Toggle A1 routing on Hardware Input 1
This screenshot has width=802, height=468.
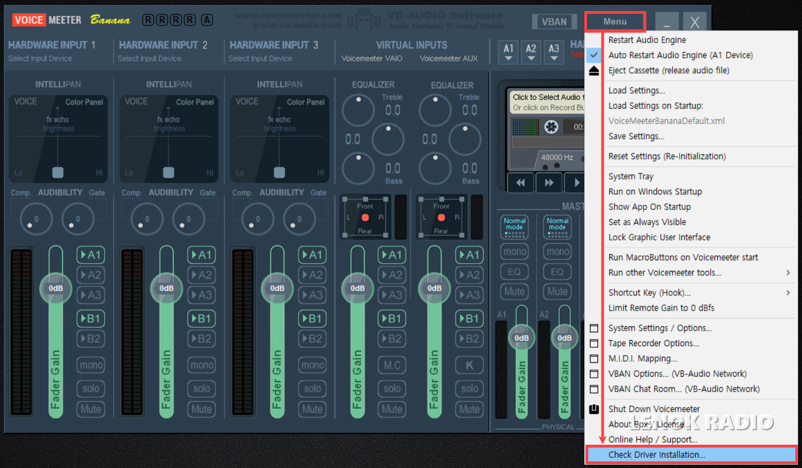tap(91, 255)
